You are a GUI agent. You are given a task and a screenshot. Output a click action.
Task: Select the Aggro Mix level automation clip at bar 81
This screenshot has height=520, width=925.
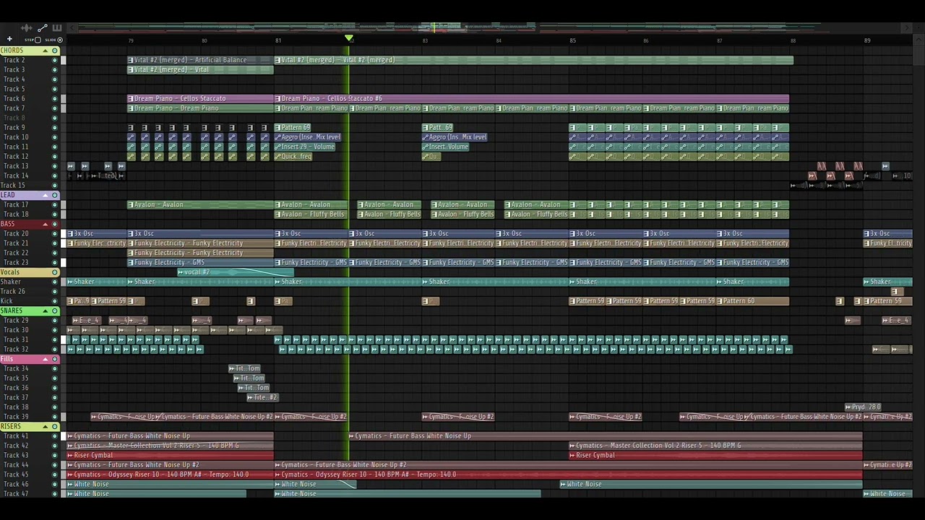click(307, 137)
